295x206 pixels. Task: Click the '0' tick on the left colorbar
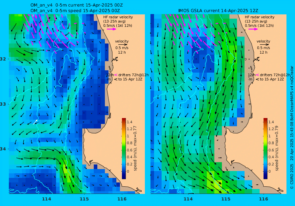128,171
